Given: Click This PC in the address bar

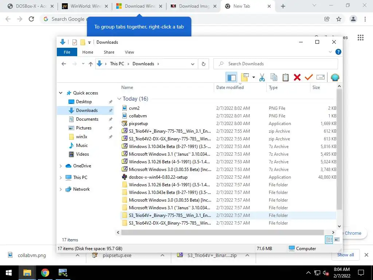Looking at the screenshot, I should click(x=117, y=64).
